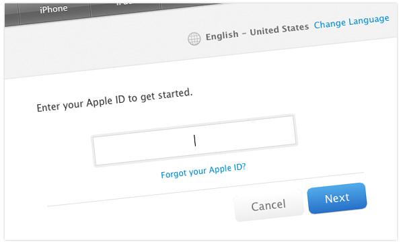Select the cut-off tab right of iPhone

125,8
